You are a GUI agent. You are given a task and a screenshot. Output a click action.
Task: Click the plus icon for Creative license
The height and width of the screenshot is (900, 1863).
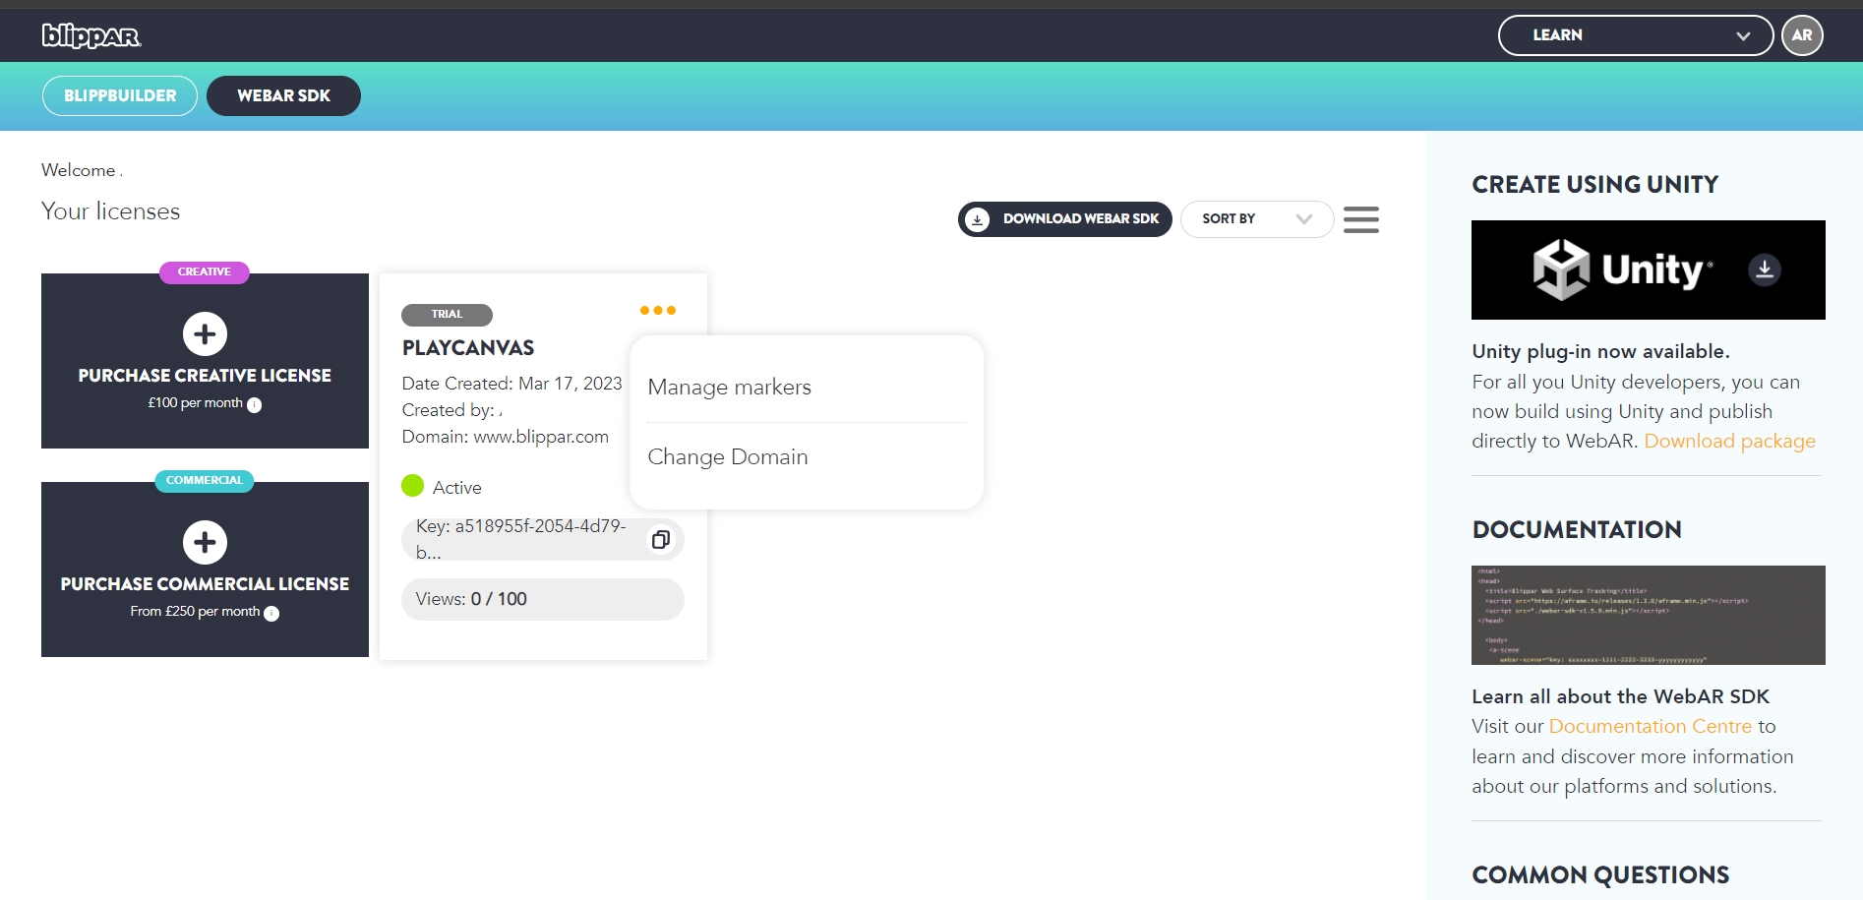pos(205,334)
